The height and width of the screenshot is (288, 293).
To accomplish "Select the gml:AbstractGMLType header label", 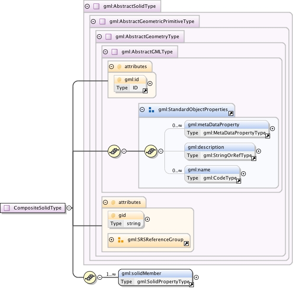I will (147, 52).
